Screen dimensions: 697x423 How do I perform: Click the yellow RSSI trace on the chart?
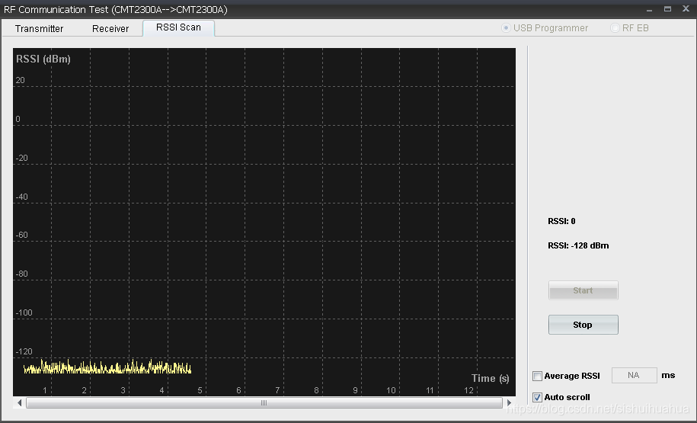click(107, 367)
